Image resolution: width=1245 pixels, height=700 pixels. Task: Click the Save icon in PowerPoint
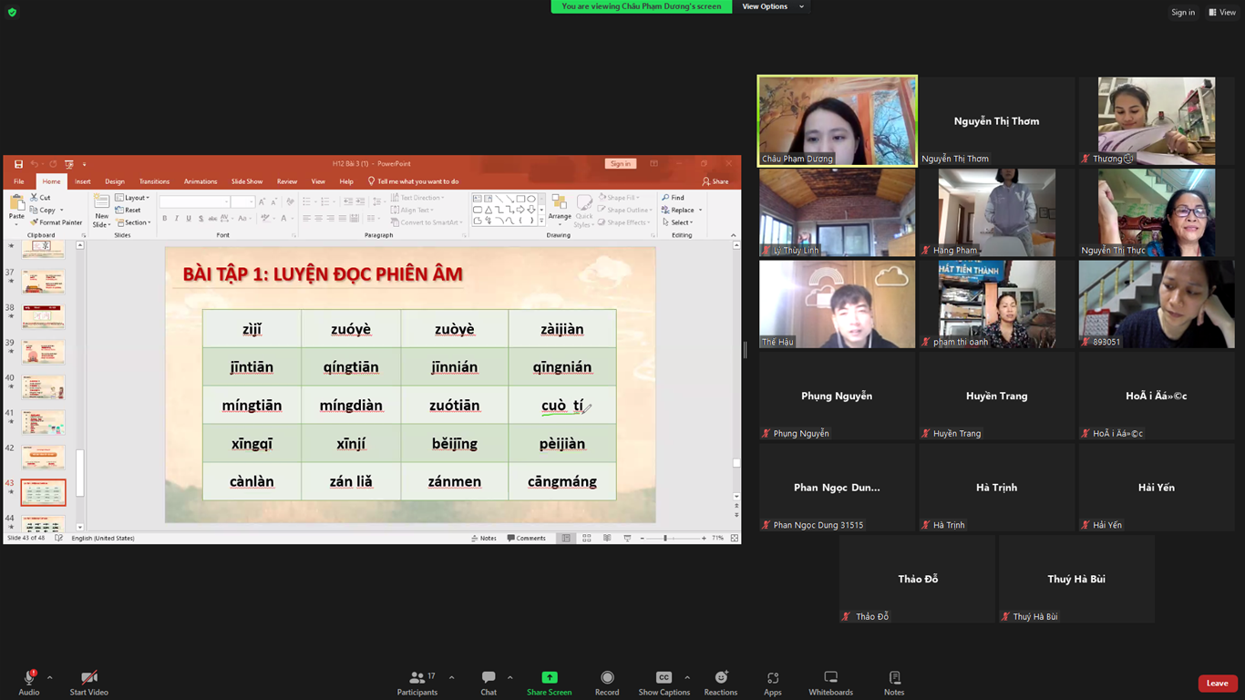click(18, 164)
